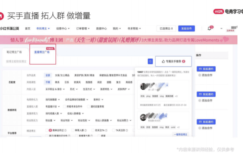The height and width of the screenshot is (153, 243).
Task: Tick the 直播潜力高 checkbox
Action: [76, 136]
